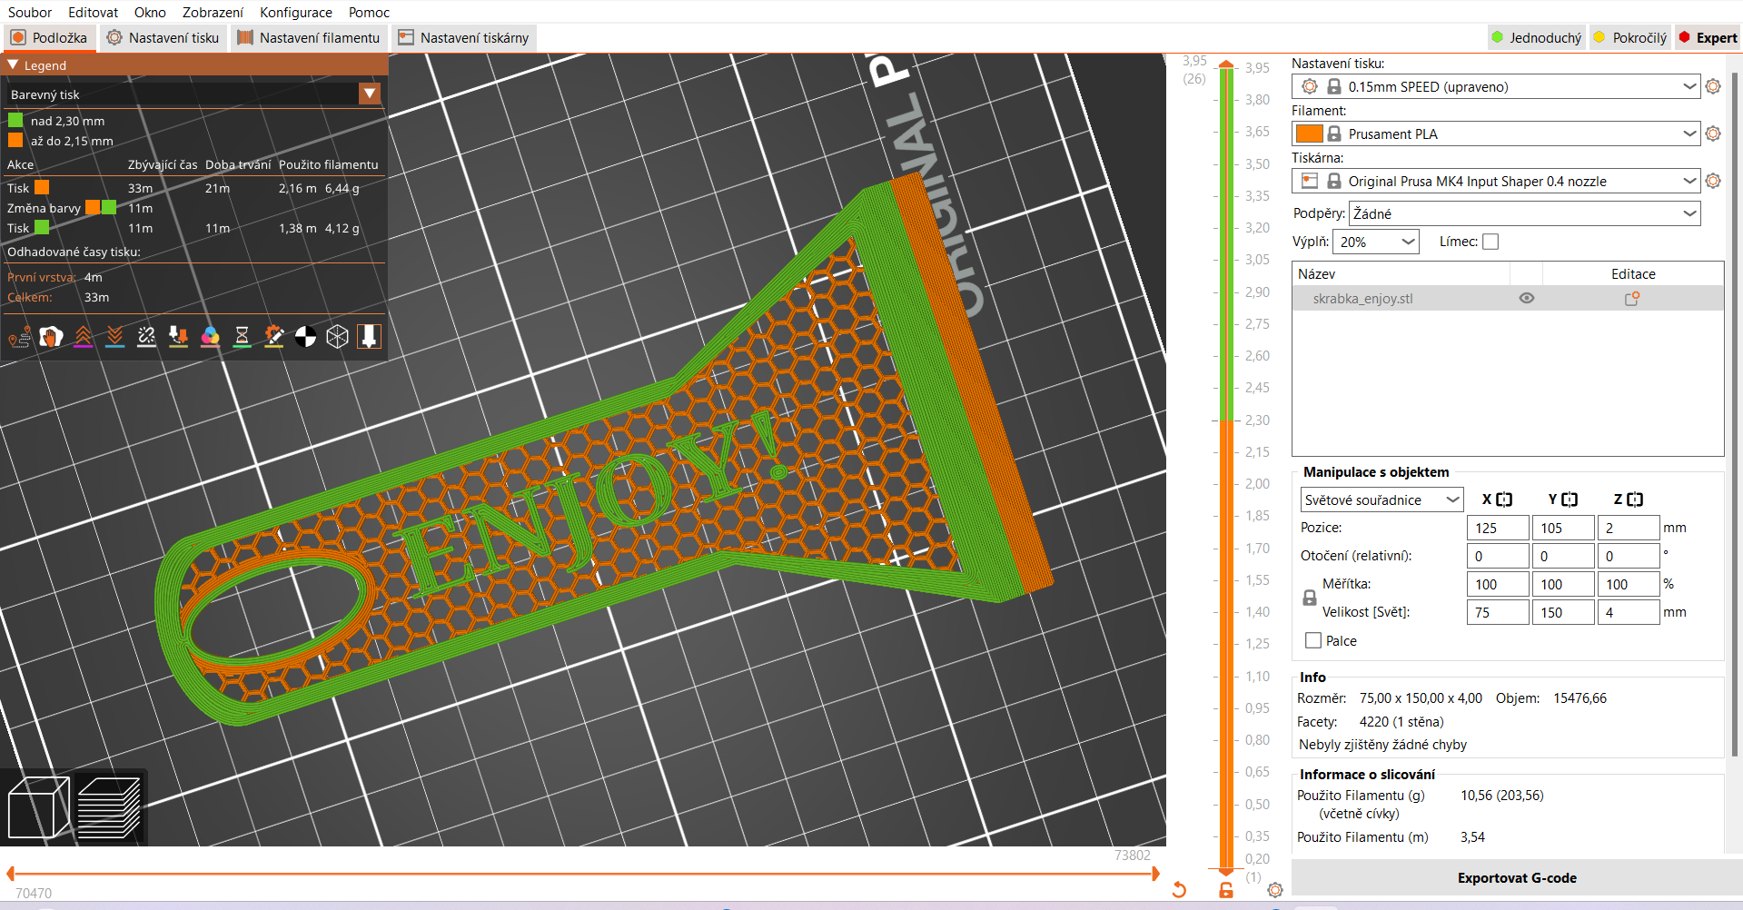Screen dimensions: 1743x910
Task: Toggle color changes CMY circles icon
Action: (210, 337)
